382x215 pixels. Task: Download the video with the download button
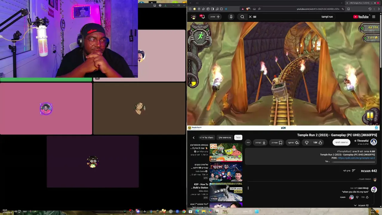click(261, 142)
